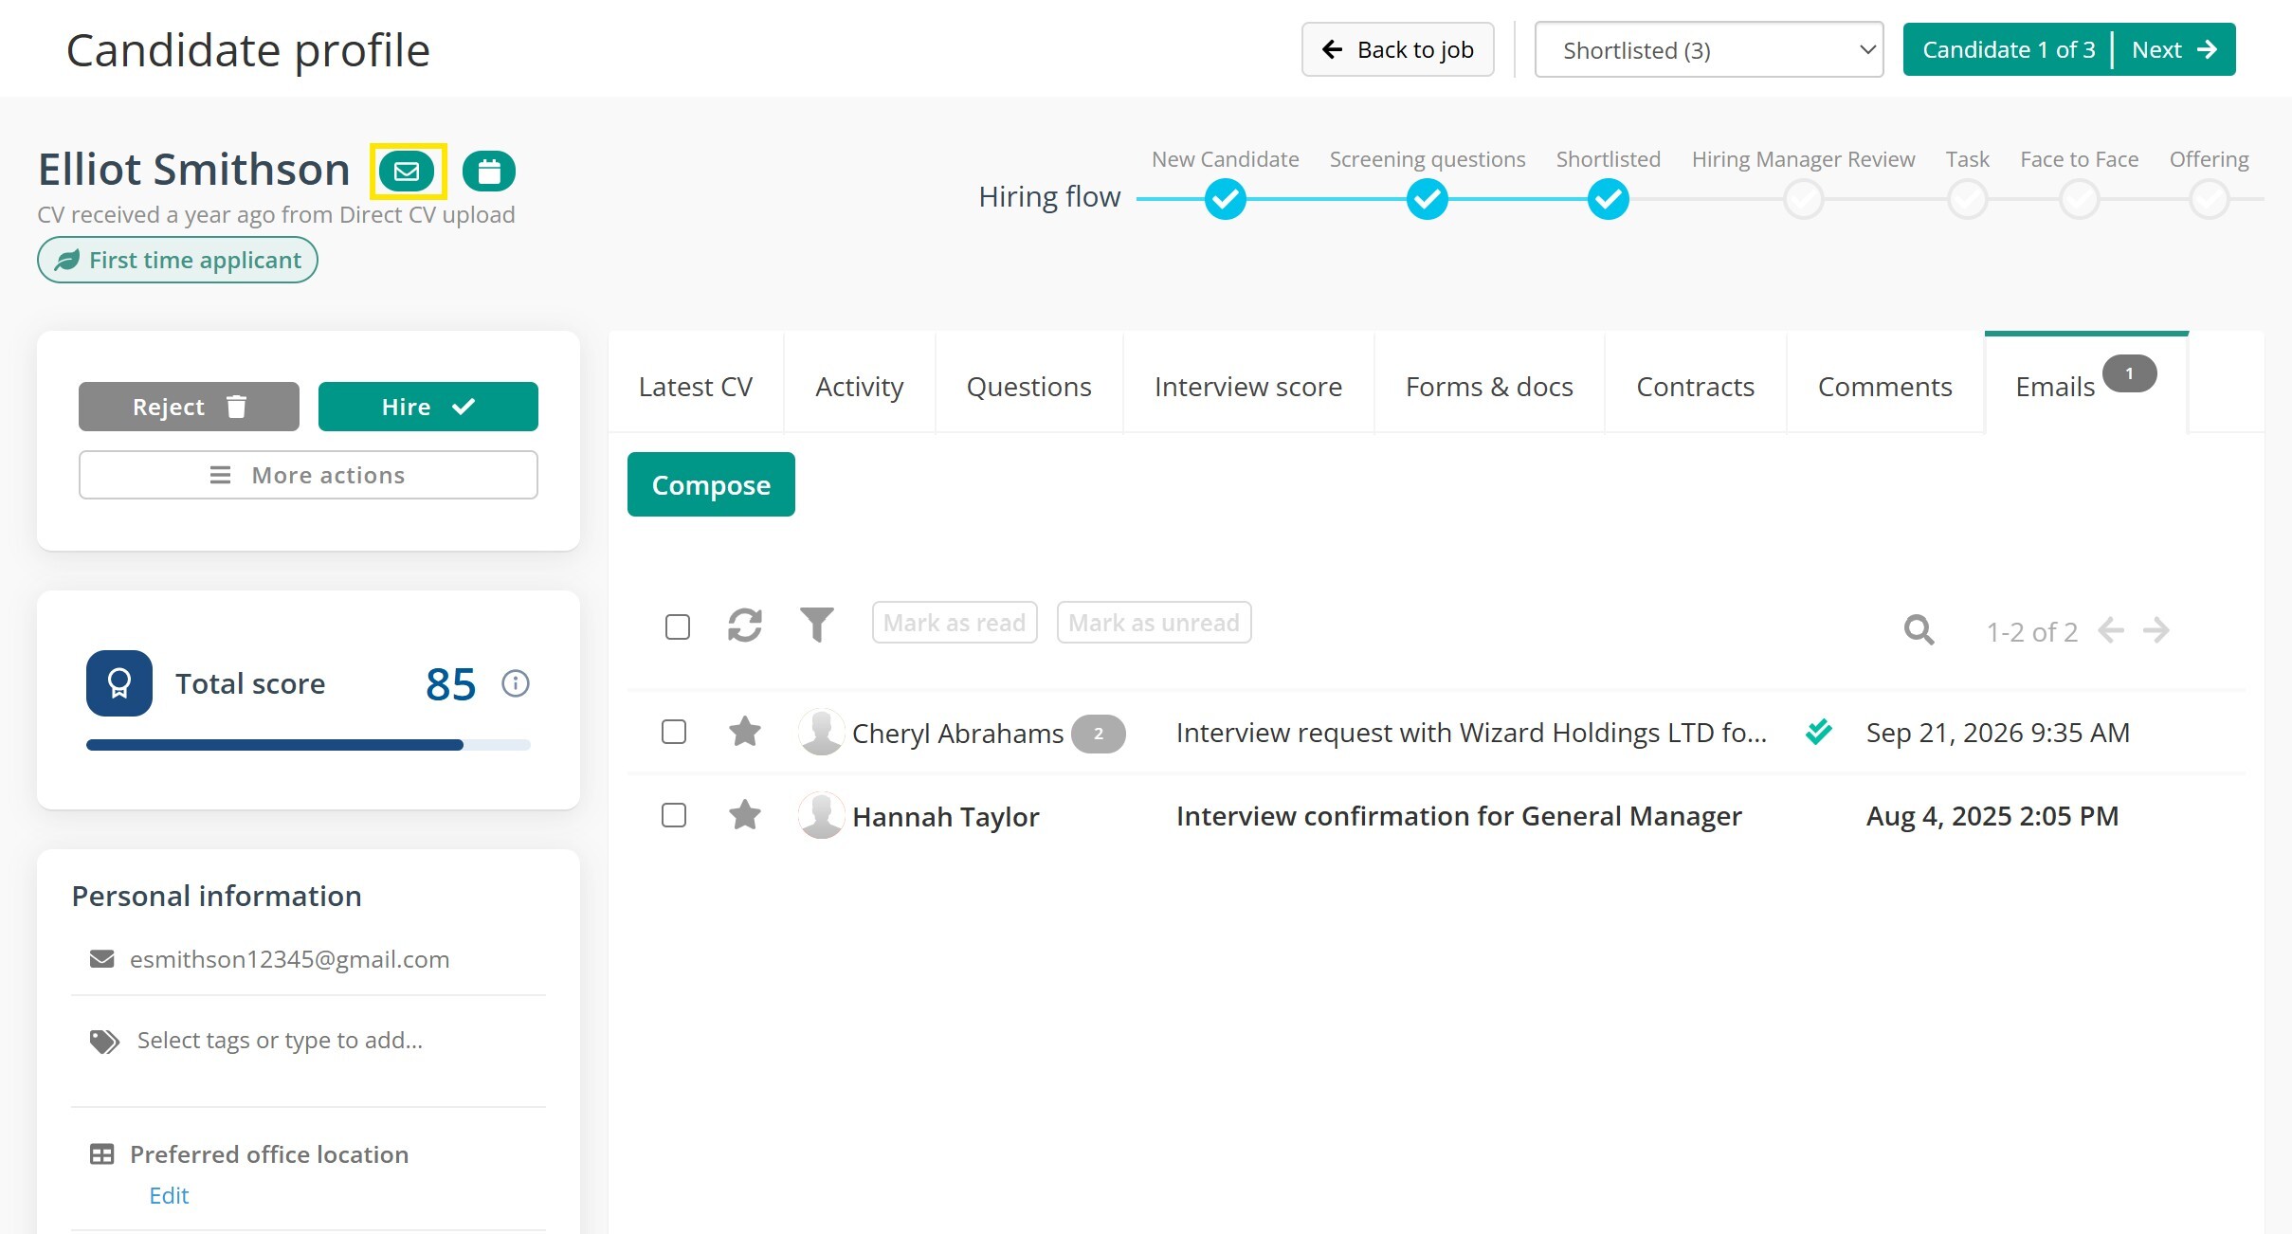Switch to the Latest CV tab
The height and width of the screenshot is (1234, 2292).
(696, 386)
